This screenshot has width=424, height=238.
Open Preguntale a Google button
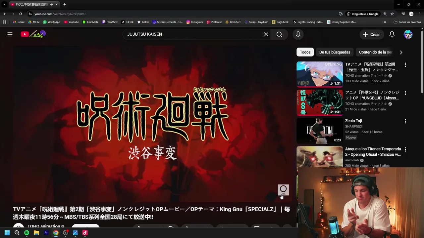tap(363, 14)
